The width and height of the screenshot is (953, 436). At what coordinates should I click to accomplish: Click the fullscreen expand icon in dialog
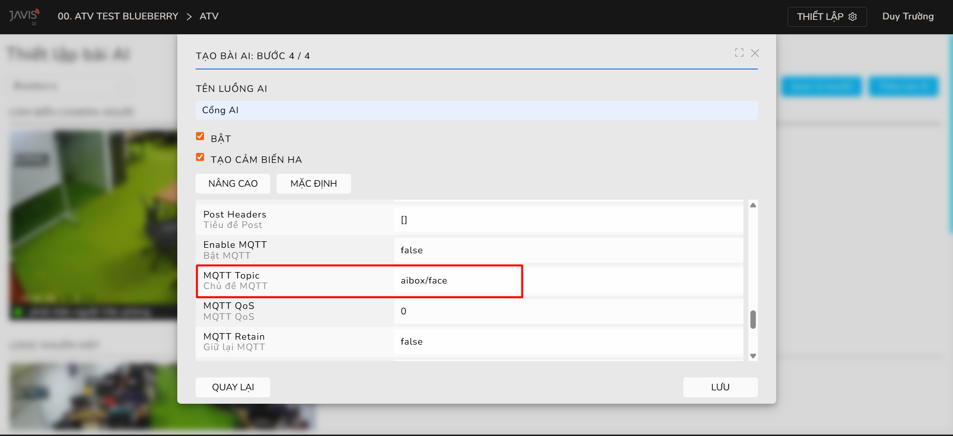[739, 53]
